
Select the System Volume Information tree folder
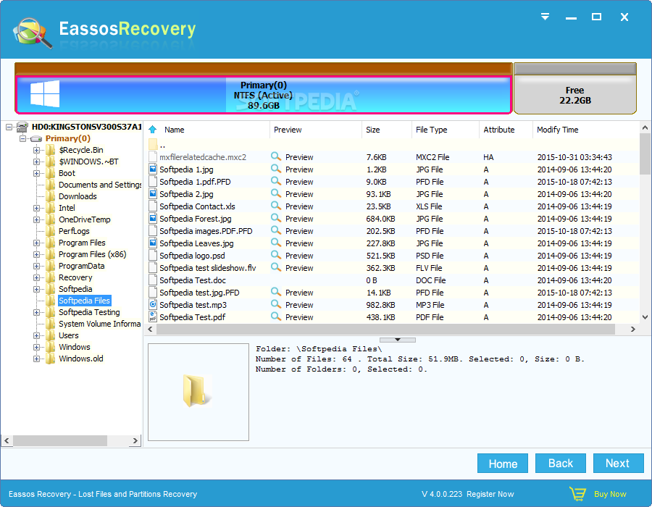[99, 324]
